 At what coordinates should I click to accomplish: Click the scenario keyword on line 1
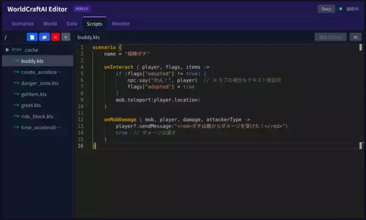pos(104,47)
